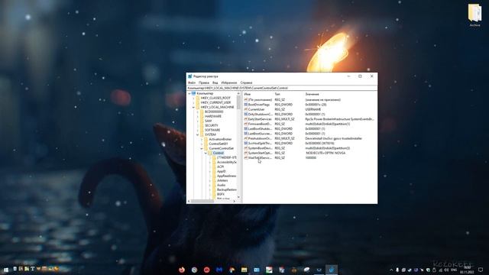Click the SystemBootDevice value icon
The height and width of the screenshot is (275, 489).
click(x=246, y=148)
